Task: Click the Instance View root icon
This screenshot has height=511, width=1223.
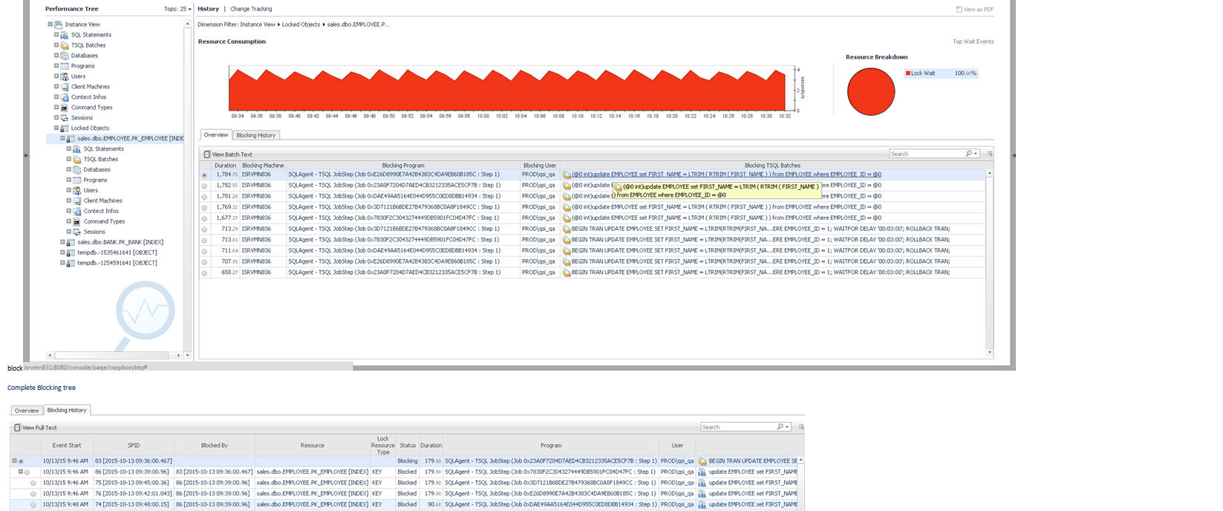Action: pos(58,25)
